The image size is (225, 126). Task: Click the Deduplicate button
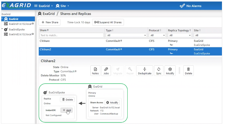[x=145, y=71]
